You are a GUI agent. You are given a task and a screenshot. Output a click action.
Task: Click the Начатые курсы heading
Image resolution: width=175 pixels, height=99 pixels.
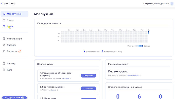[45, 64]
